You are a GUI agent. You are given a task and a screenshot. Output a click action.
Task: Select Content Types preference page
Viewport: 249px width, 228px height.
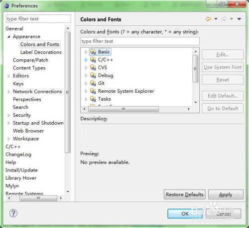(29, 68)
